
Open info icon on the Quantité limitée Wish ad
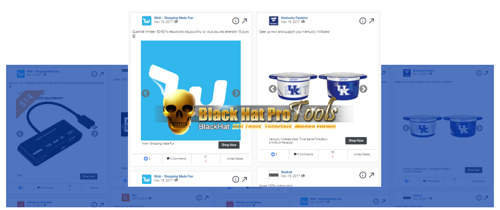236,21
